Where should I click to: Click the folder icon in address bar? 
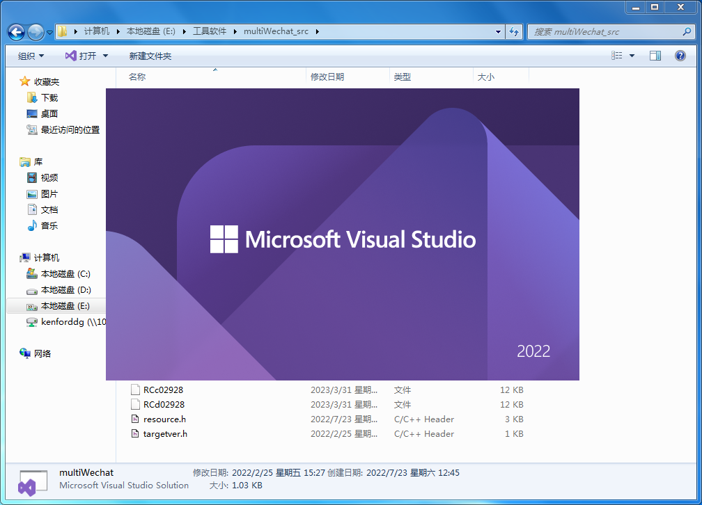pos(63,31)
